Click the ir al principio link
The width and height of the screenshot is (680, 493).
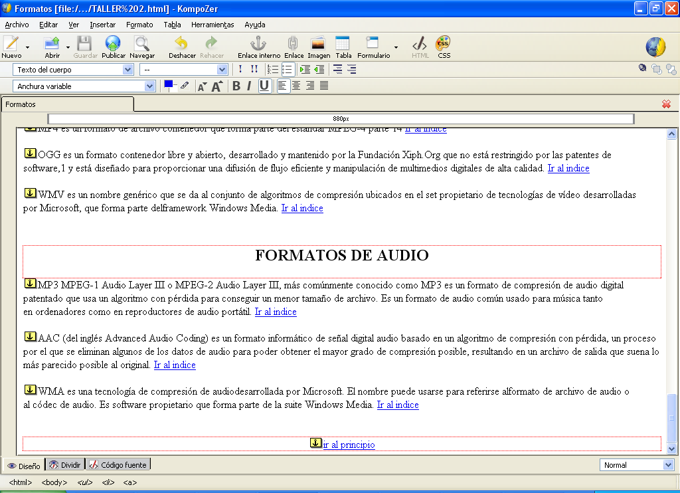coord(349,444)
